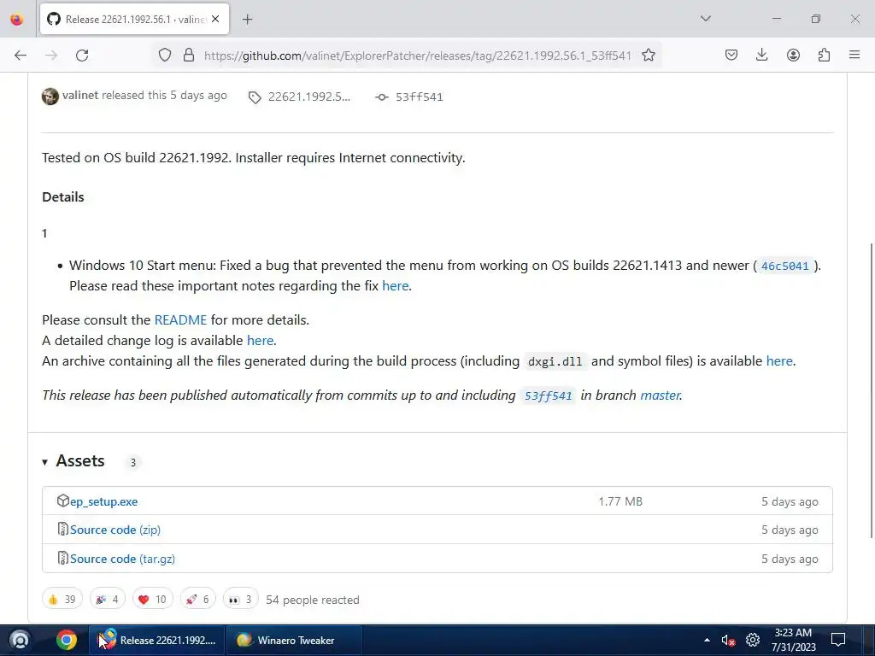Collapse the Assets section

pos(73,461)
